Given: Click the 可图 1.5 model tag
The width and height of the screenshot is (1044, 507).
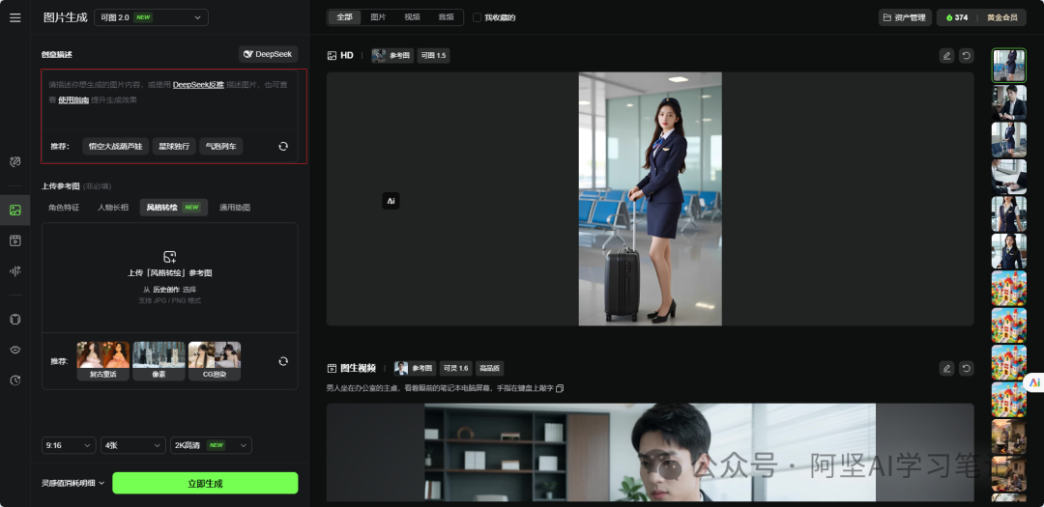Looking at the screenshot, I should click(433, 56).
